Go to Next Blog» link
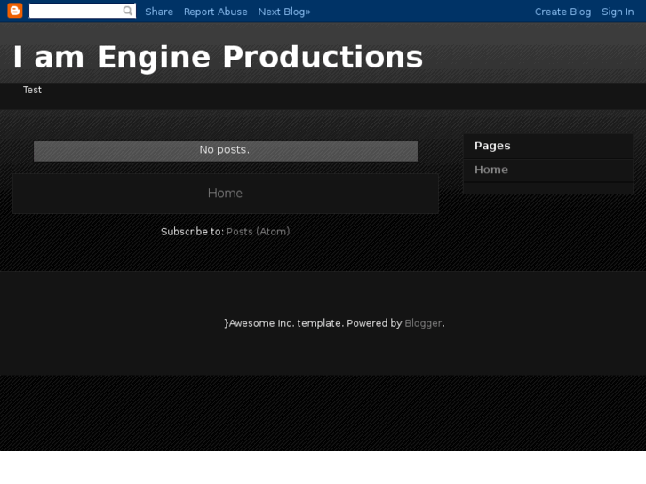646x484 pixels. pos(284,12)
